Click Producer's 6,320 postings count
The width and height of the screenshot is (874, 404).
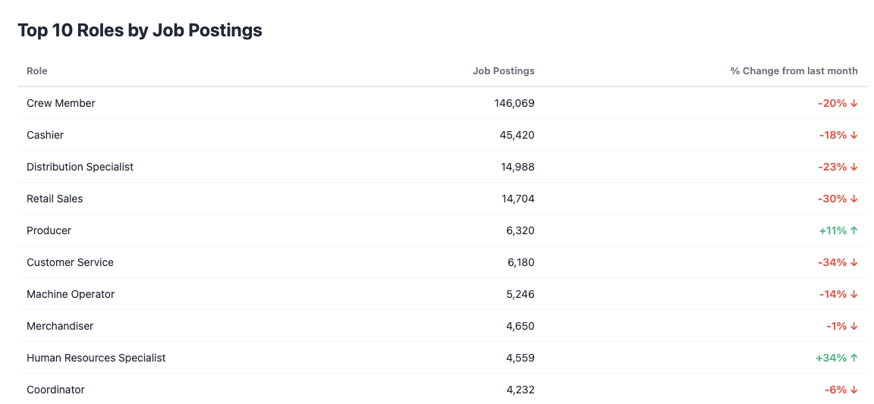[x=520, y=230]
